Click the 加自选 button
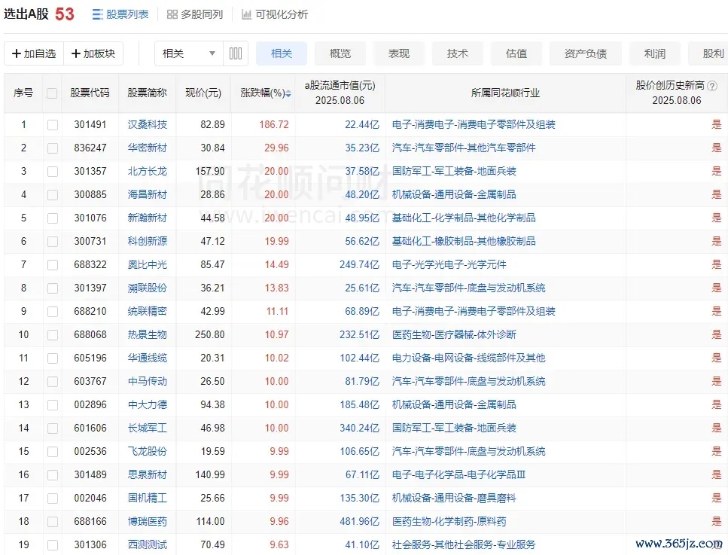This screenshot has height=555, width=728. 34,53
